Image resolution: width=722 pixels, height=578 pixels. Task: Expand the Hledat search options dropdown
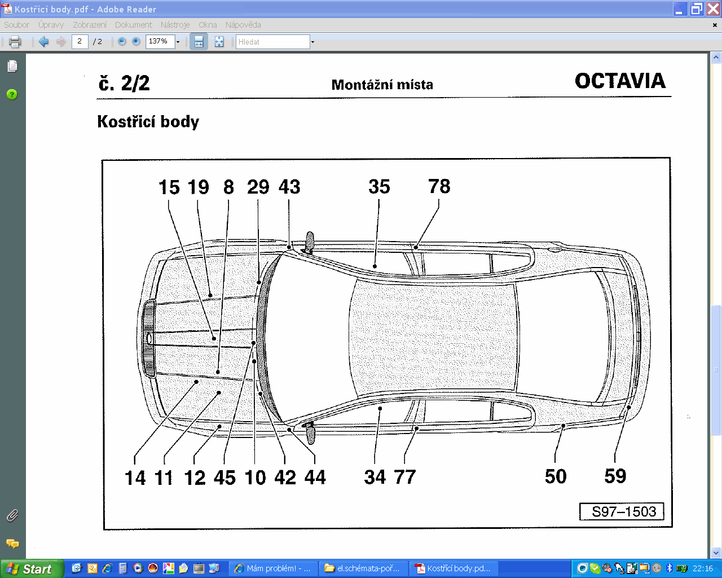click(x=312, y=42)
